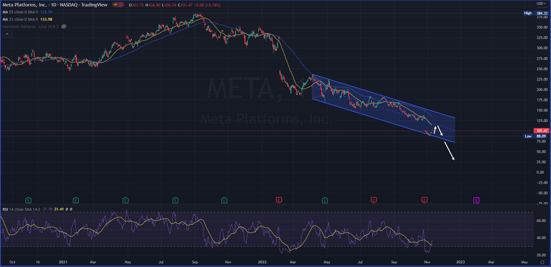Click the pink wave icon beside title
Image resolution: width=551 pixels, height=267 pixels.
coord(121,5)
